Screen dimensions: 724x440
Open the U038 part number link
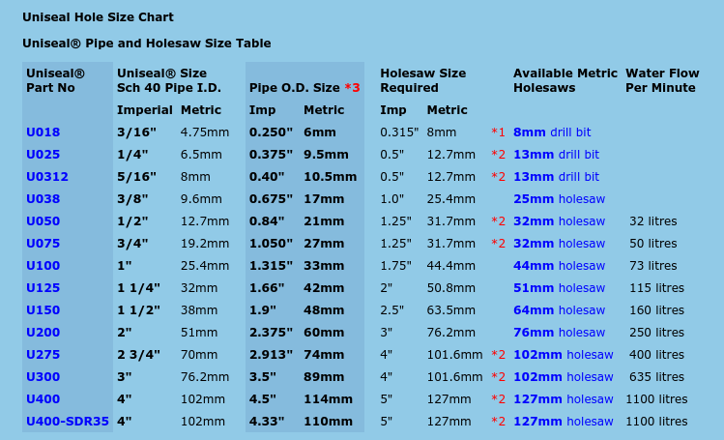pos(43,199)
